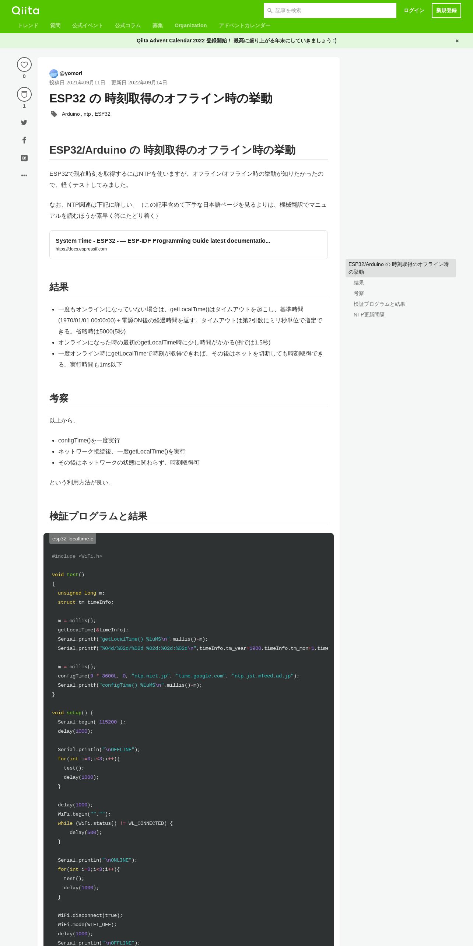Open the 公式イベント menu item
Viewport: 473px width, 946px height.
pyautogui.click(x=88, y=25)
